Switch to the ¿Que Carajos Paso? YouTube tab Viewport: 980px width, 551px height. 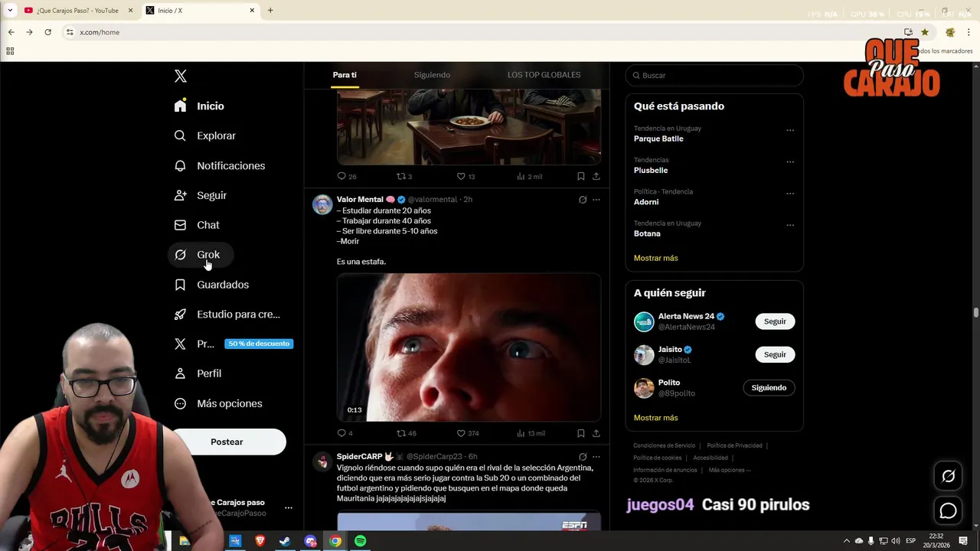77,11
